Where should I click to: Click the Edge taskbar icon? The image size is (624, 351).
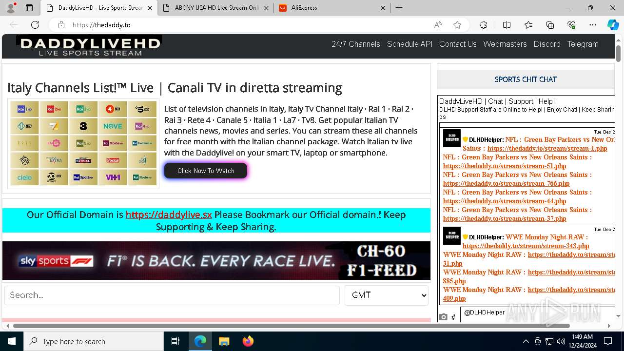pos(200,341)
